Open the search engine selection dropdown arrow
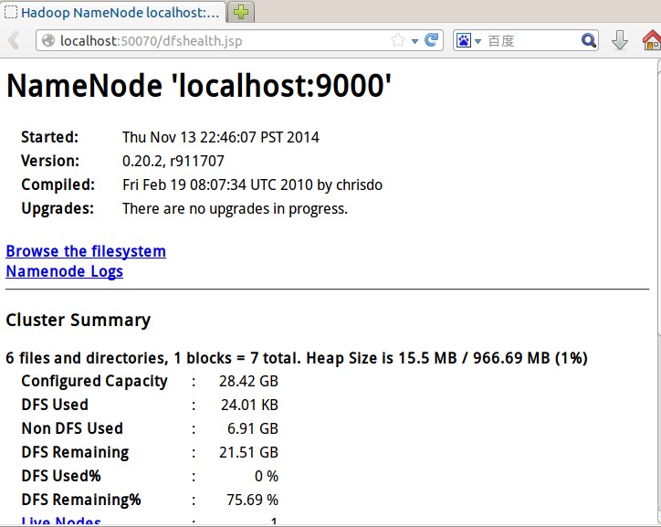This screenshot has height=527, width=661. 477,41
